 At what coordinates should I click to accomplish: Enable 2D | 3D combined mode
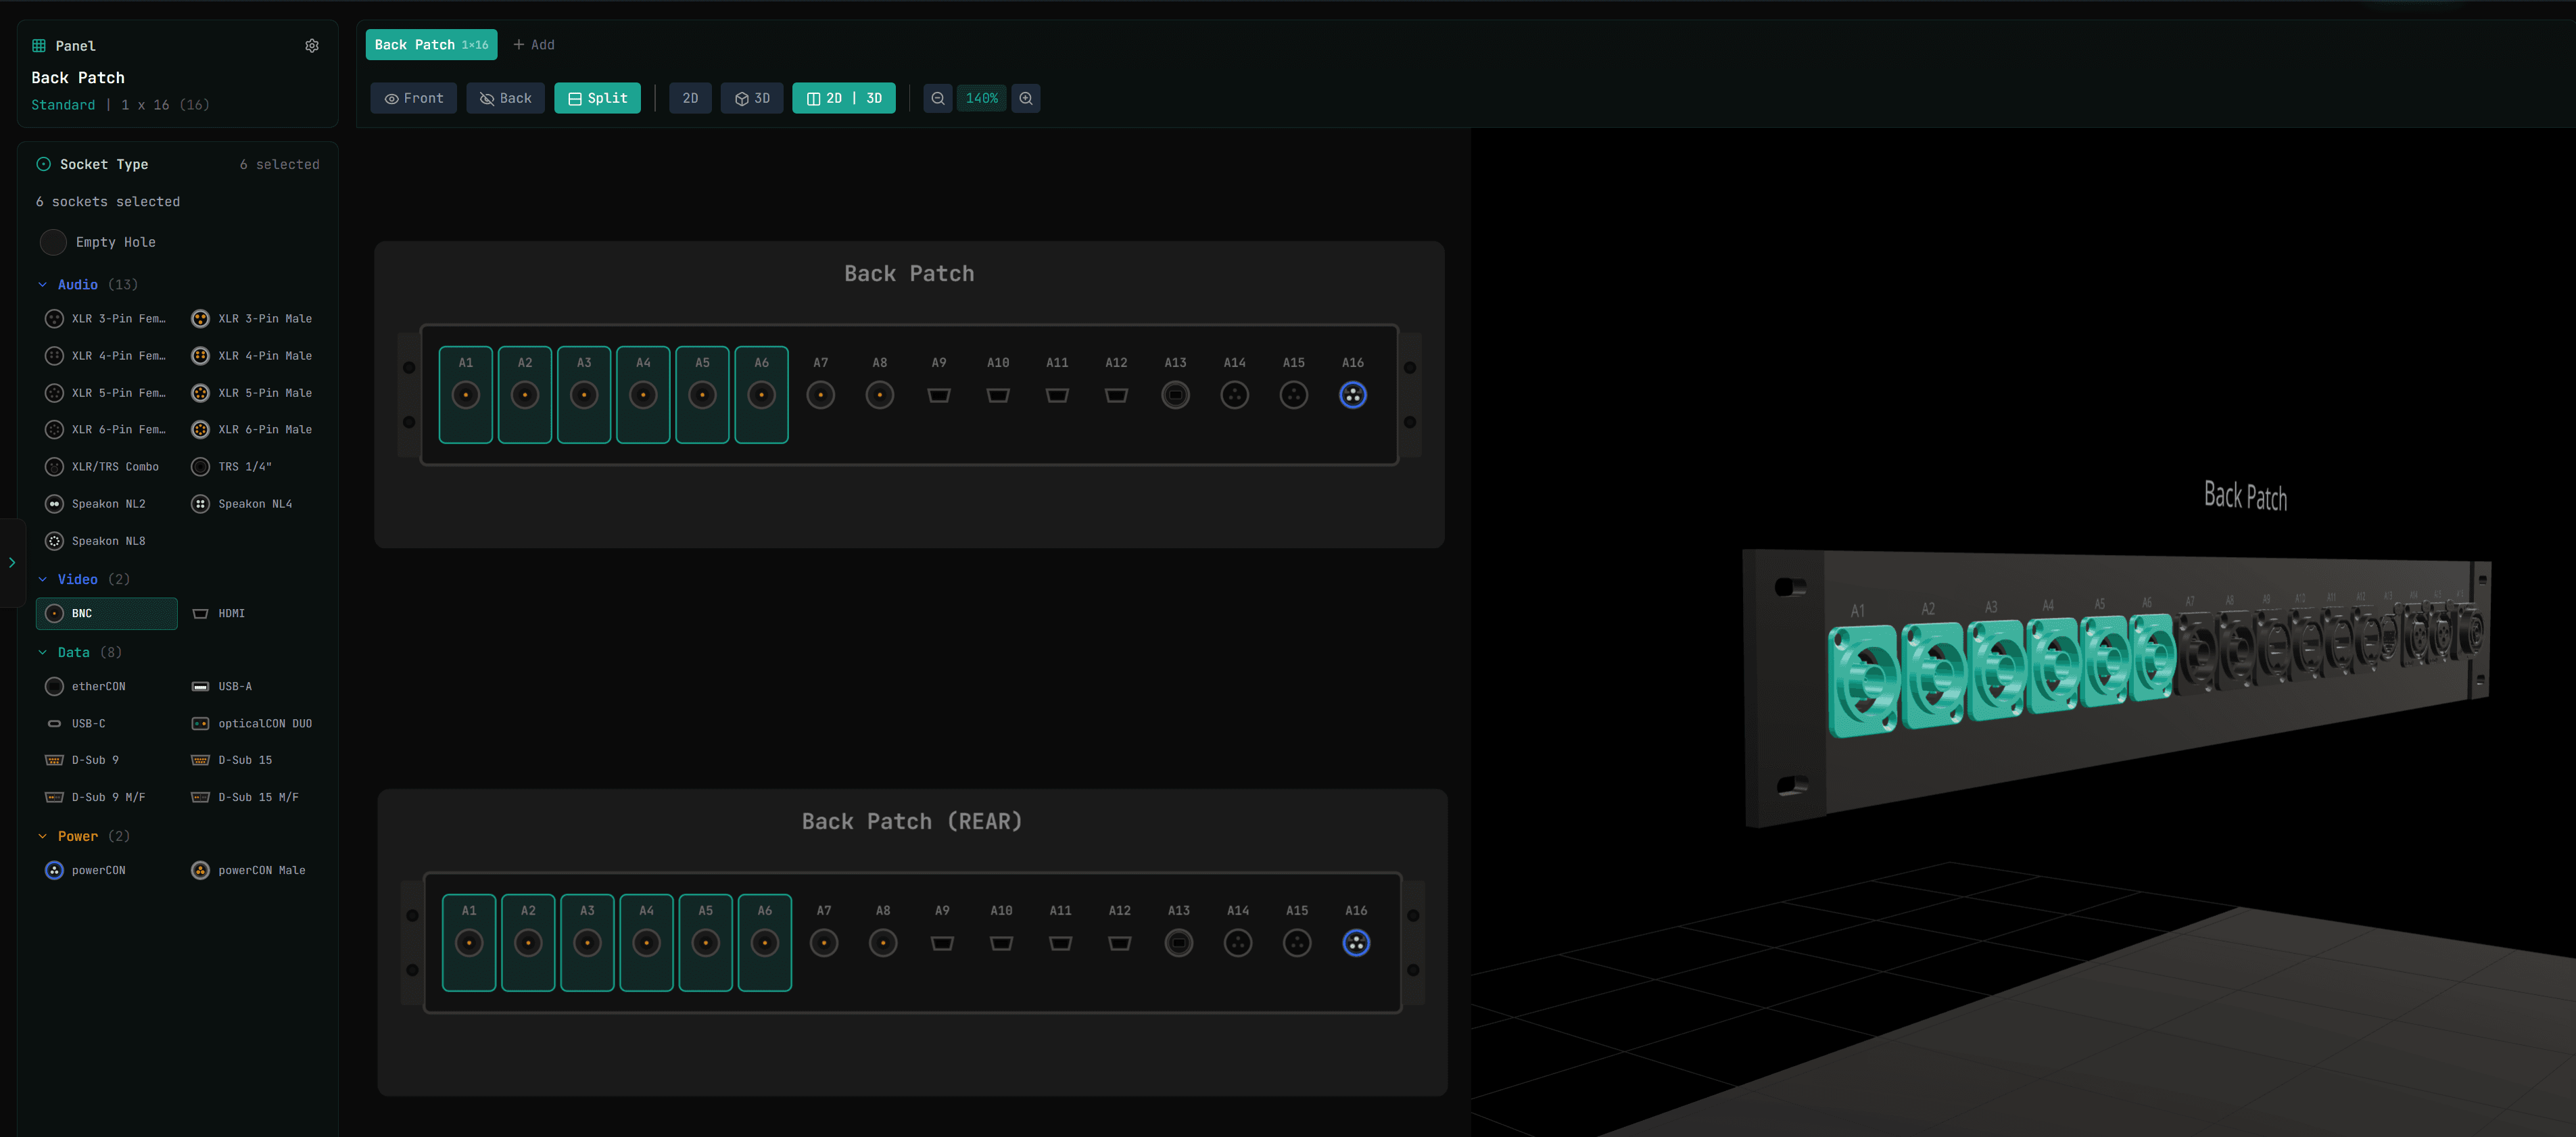pyautogui.click(x=843, y=98)
